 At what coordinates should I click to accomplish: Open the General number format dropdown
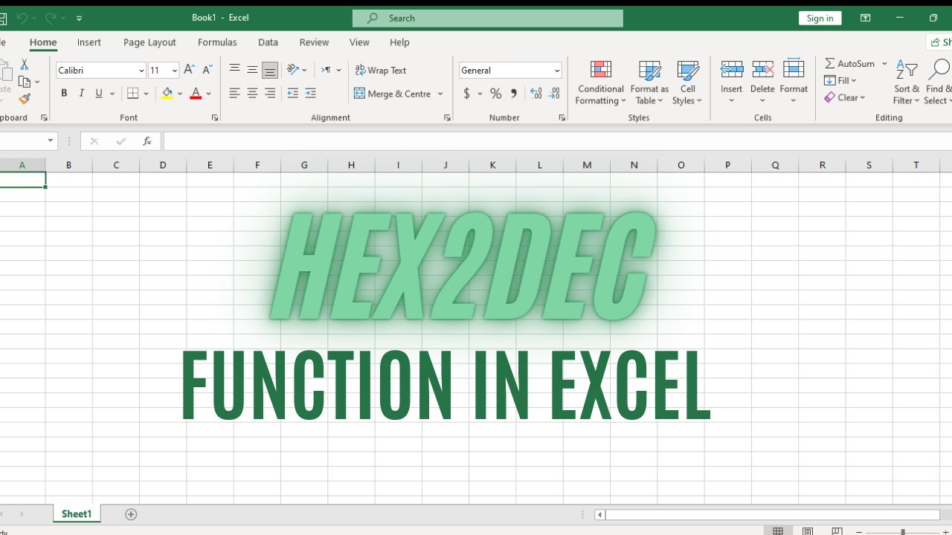(557, 71)
